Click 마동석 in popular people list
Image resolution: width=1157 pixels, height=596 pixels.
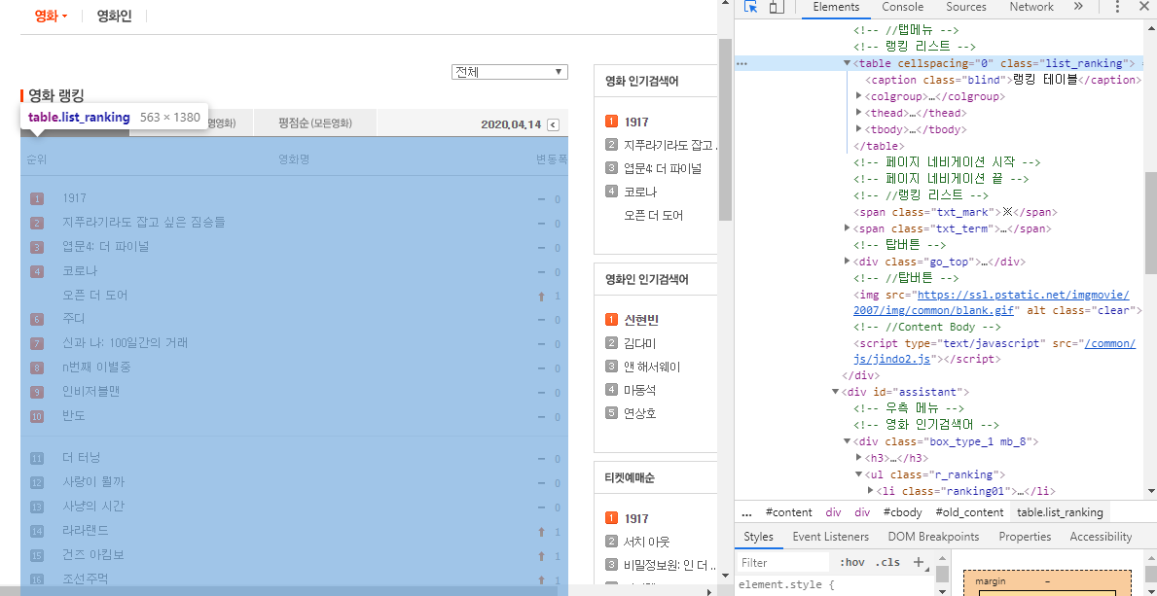pos(639,390)
